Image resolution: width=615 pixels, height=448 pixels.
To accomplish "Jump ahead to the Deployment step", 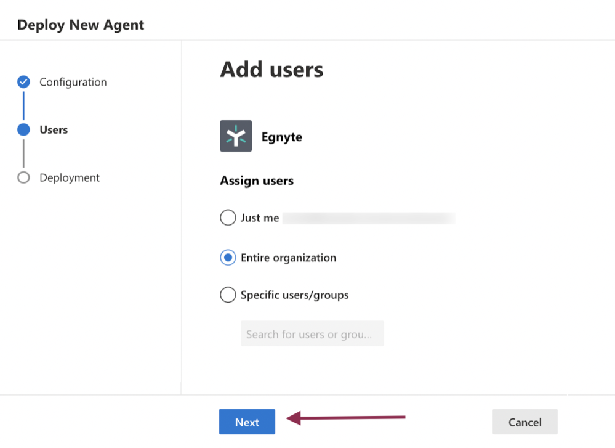I will [70, 177].
